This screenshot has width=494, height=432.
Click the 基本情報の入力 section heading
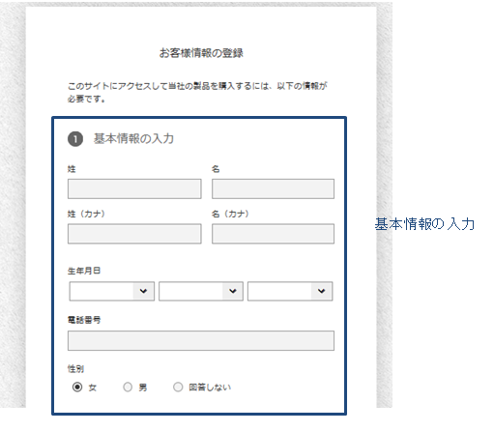(x=133, y=139)
